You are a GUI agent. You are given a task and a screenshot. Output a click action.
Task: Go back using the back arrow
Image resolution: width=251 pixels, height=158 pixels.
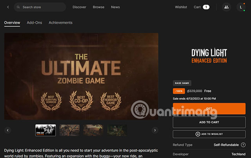(8, 7)
